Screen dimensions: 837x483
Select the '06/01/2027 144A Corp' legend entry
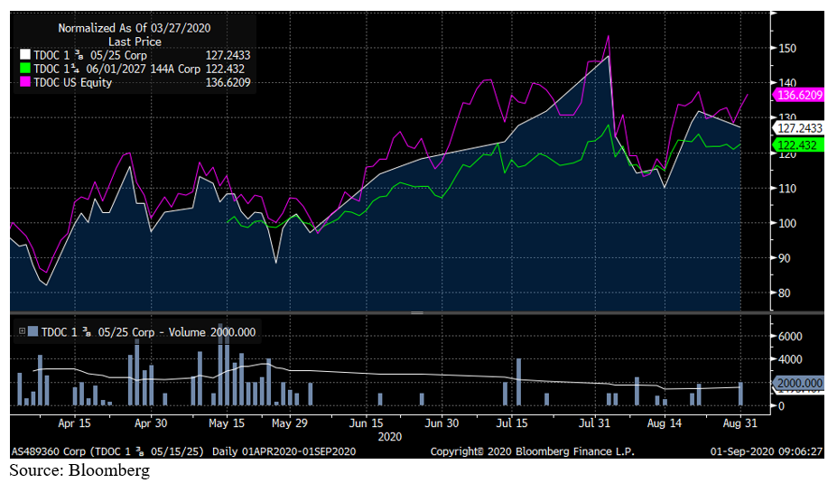[x=143, y=69]
